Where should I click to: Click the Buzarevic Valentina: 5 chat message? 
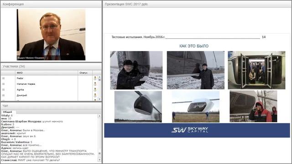[16, 142]
